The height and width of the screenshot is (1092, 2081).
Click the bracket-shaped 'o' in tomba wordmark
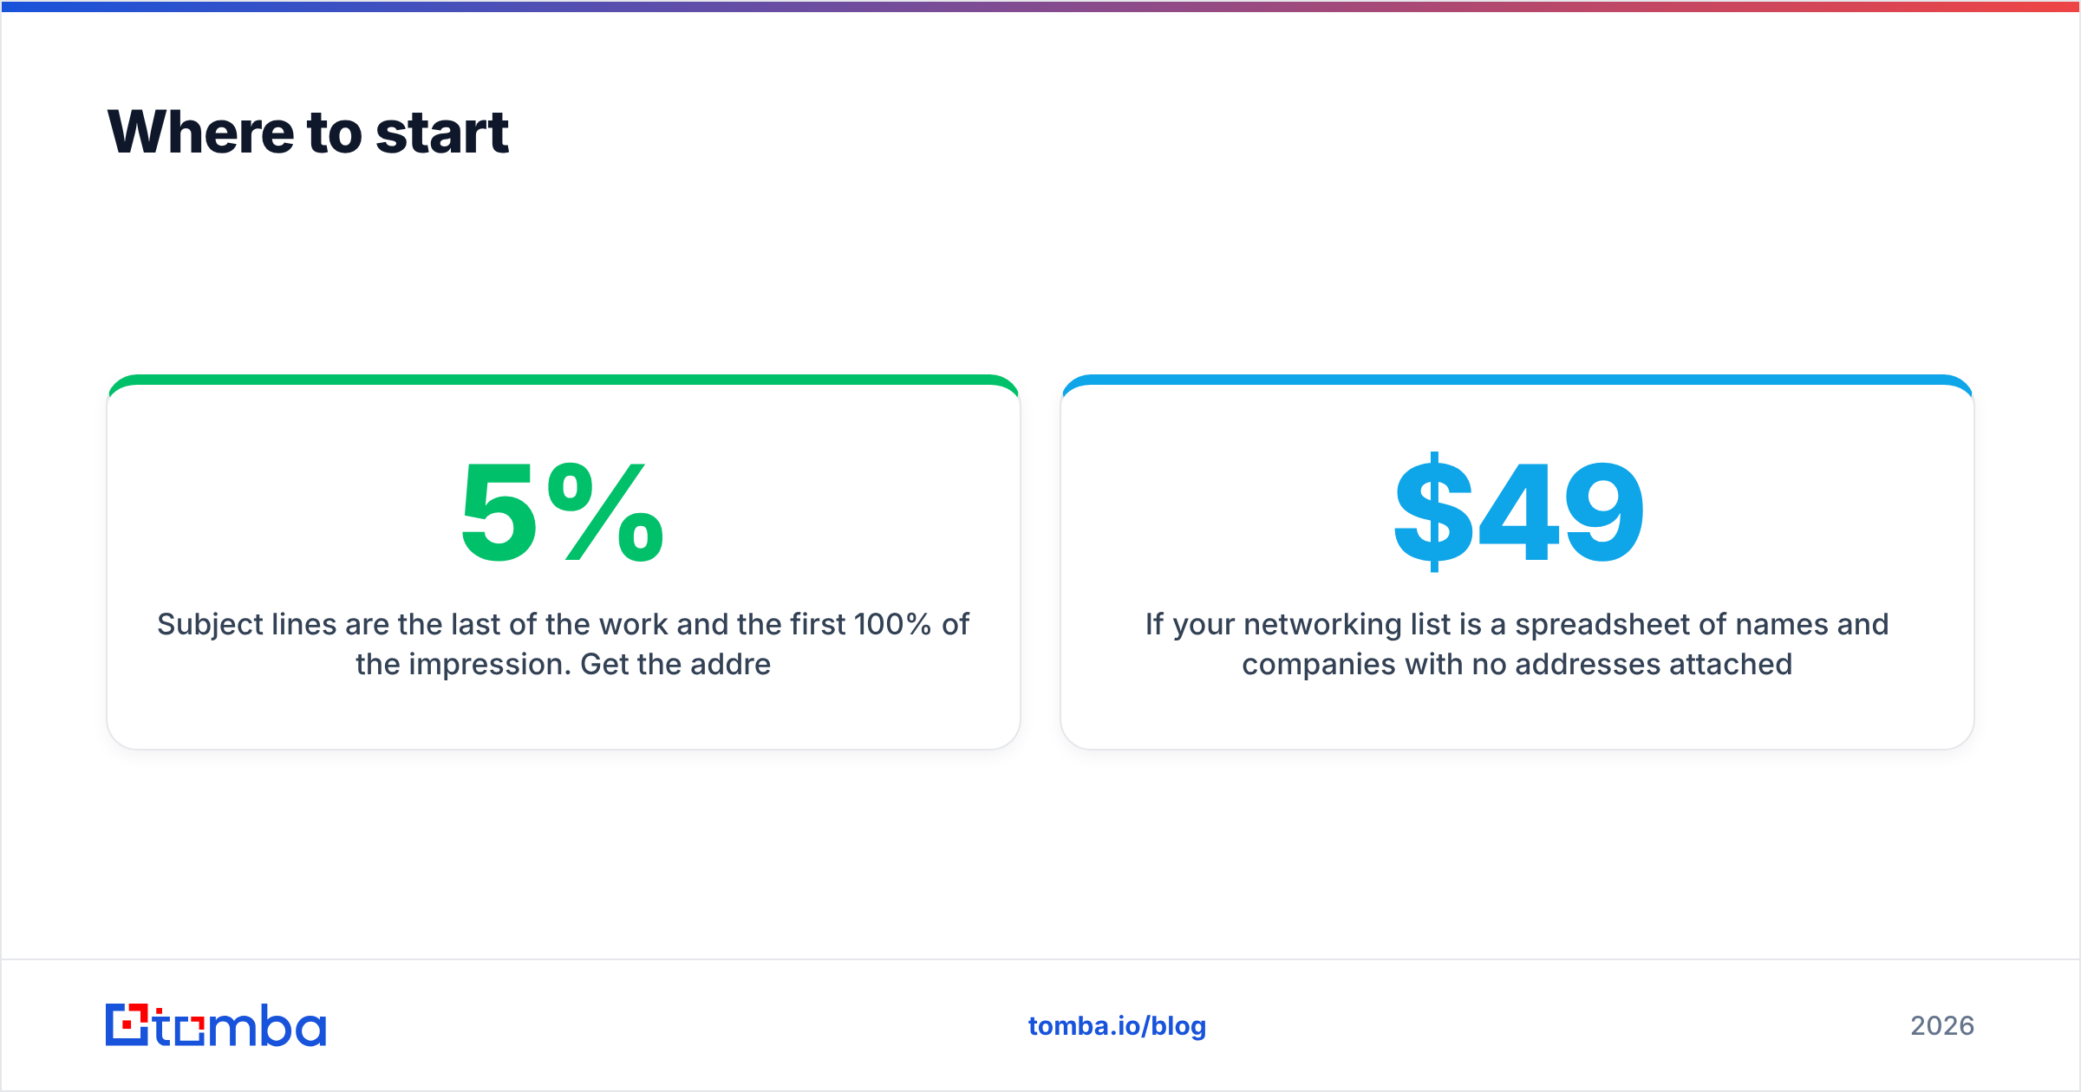189,1030
